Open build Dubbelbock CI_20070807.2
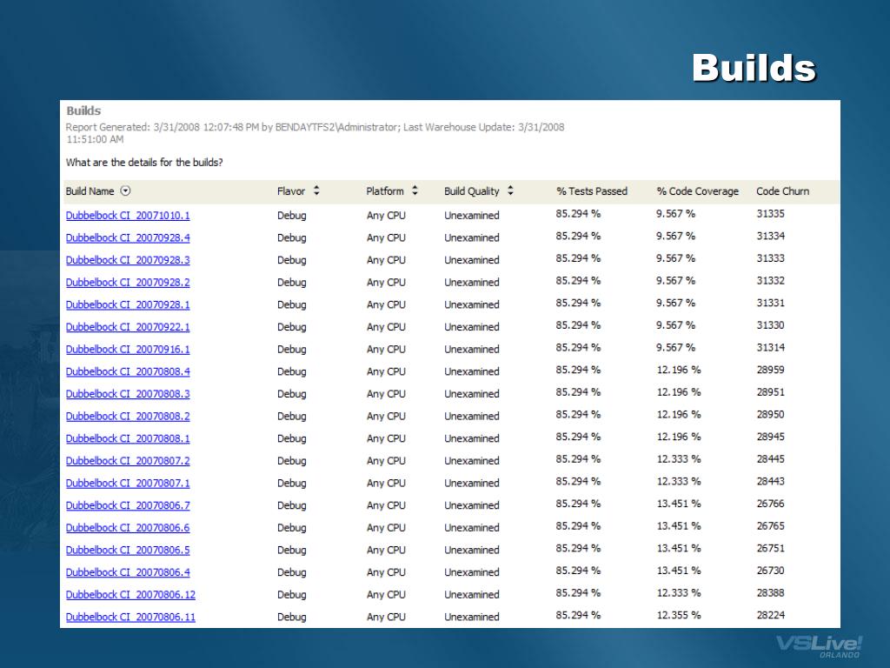 [x=128, y=461]
